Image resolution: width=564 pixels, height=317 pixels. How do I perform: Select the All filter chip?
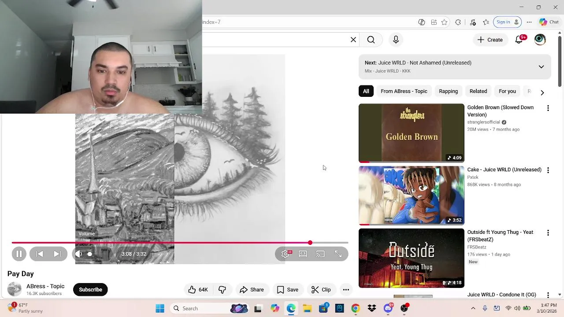(366, 91)
